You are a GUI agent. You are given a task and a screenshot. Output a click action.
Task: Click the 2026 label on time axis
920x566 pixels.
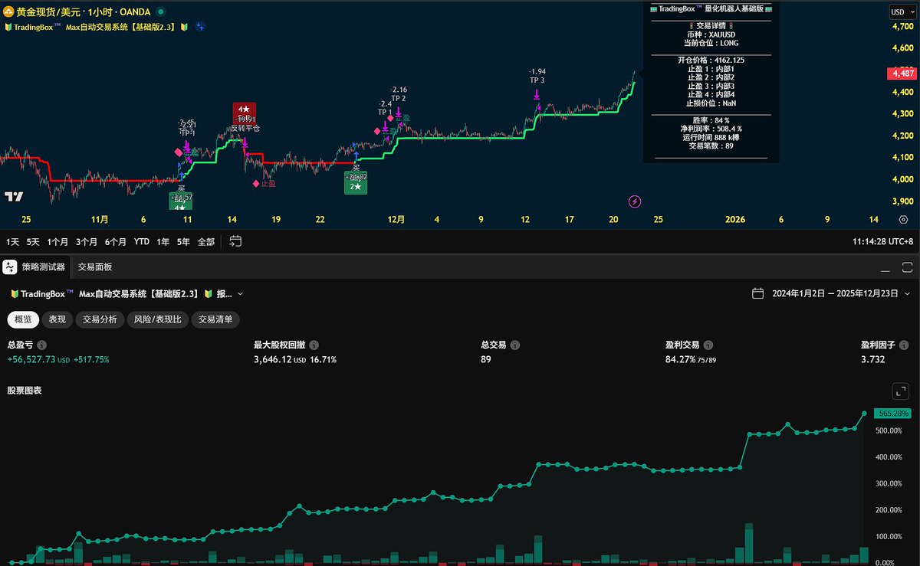coord(735,219)
